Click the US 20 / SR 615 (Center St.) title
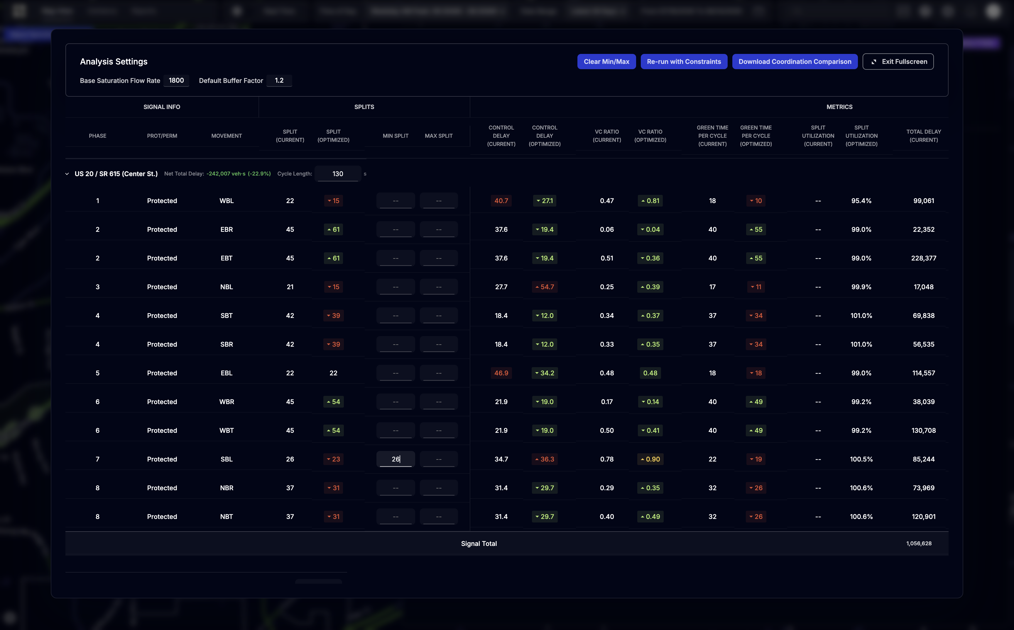Screen dimensions: 1014x630 coord(116,174)
